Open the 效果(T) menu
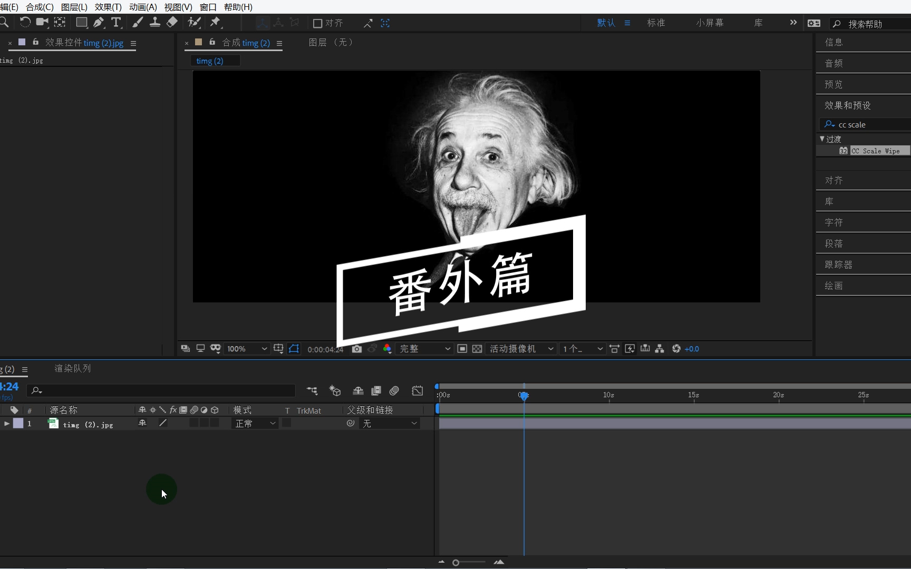 108,7
